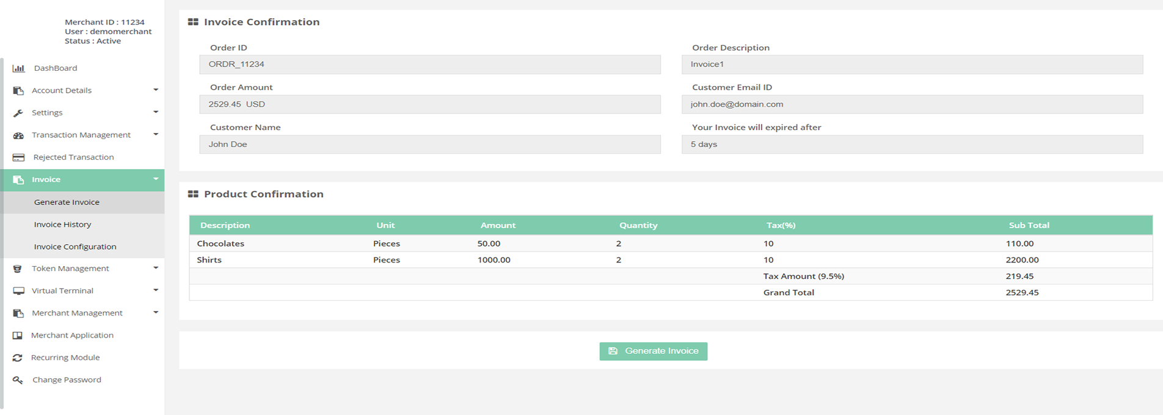
Task: Expand the Merchant Management dropdown arrow
Action: pos(156,312)
